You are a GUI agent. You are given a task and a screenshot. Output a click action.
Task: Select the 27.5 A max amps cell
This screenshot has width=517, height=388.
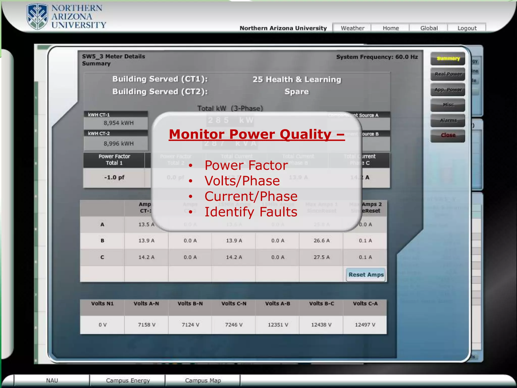(321, 257)
